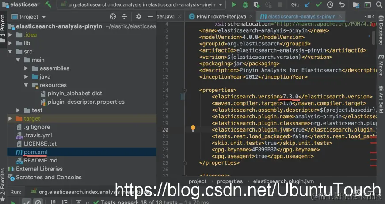Image resolution: width=385 pixels, height=204 pixels.
Task: Open the run configuration dropdown
Action: 141,5
